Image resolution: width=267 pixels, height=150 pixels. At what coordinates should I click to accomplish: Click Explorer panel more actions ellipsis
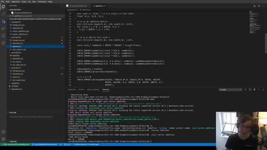point(61,5)
